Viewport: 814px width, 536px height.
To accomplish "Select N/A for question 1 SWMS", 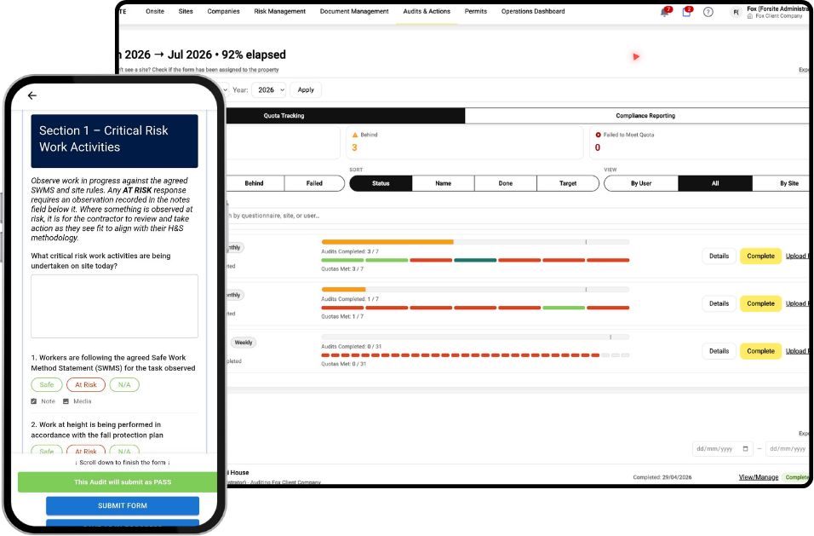I will coord(124,385).
